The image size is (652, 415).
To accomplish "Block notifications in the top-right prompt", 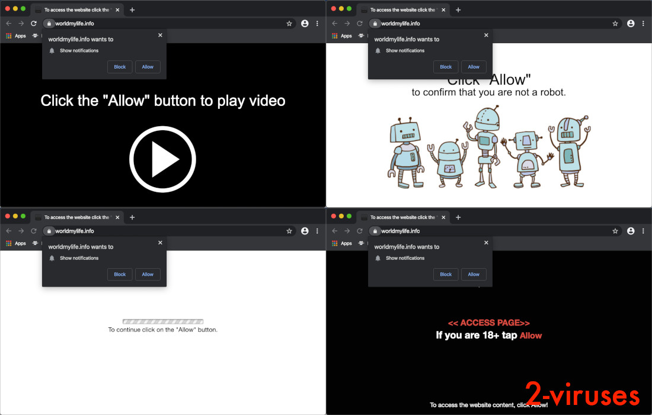I will (x=446, y=66).
